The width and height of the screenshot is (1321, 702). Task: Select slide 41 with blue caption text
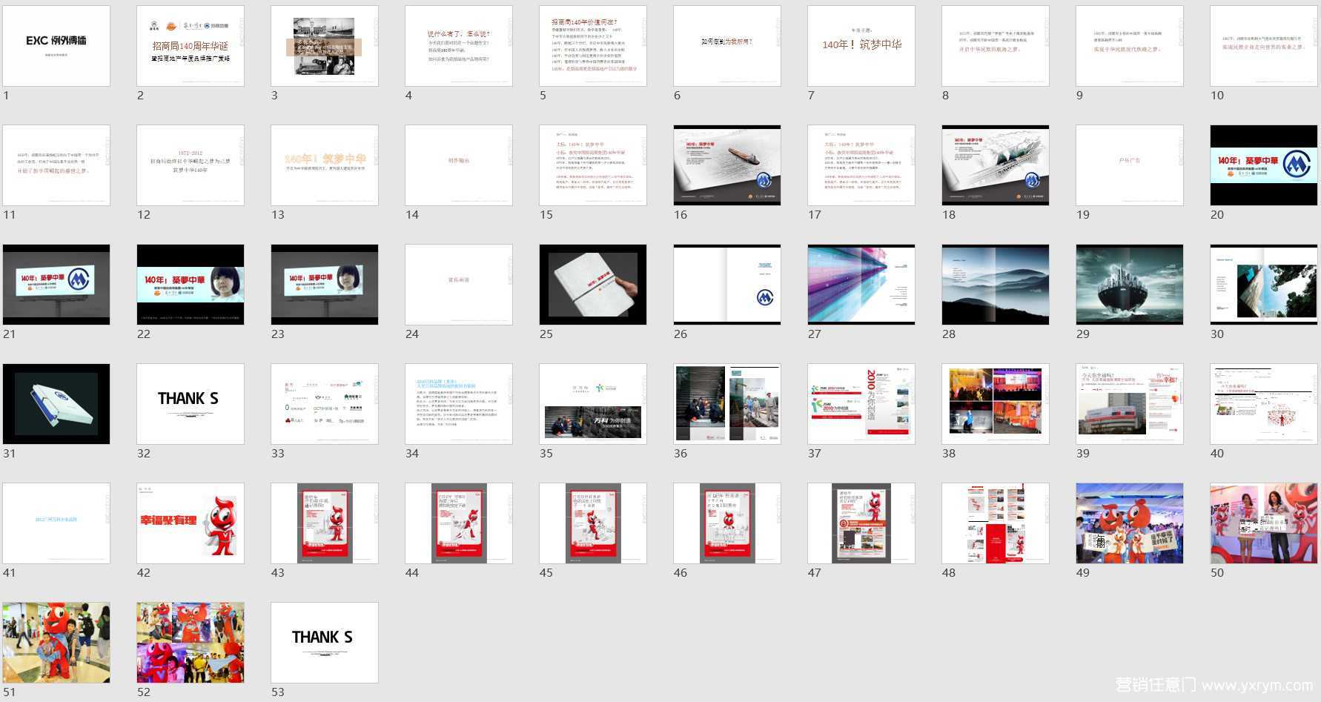(56, 523)
